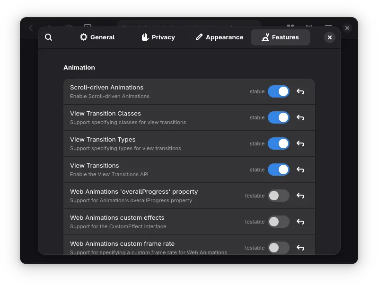The image size is (378, 287).
Task: Reset Scroll-driven Animations to default
Action: click(x=300, y=91)
